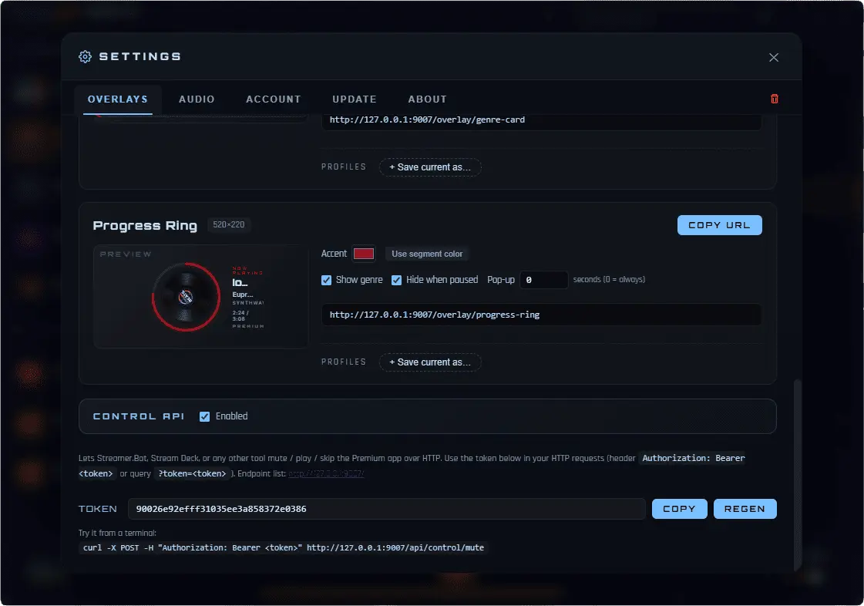Click the token value field
The width and height of the screenshot is (864, 606).
(386, 509)
